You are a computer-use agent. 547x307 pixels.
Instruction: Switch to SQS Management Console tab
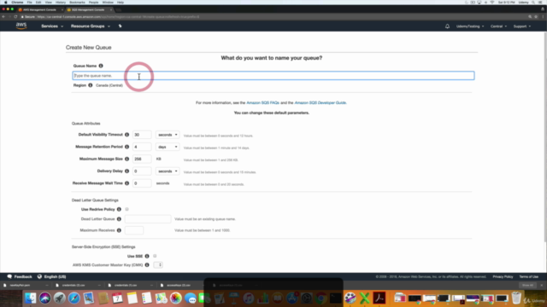point(88,9)
